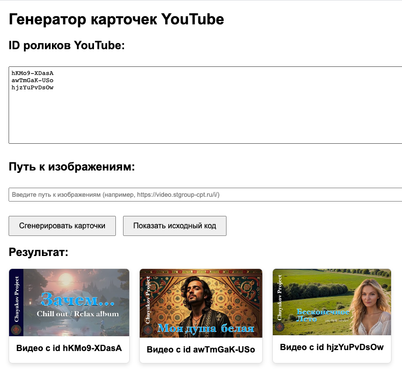Click the ID роликов YouTube heading
Viewport: 402px width, 373px height.
67,45
